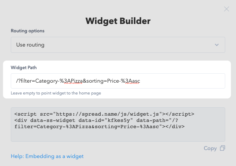Expand the routing chevron arrow
236x166 pixels.
[217, 45]
